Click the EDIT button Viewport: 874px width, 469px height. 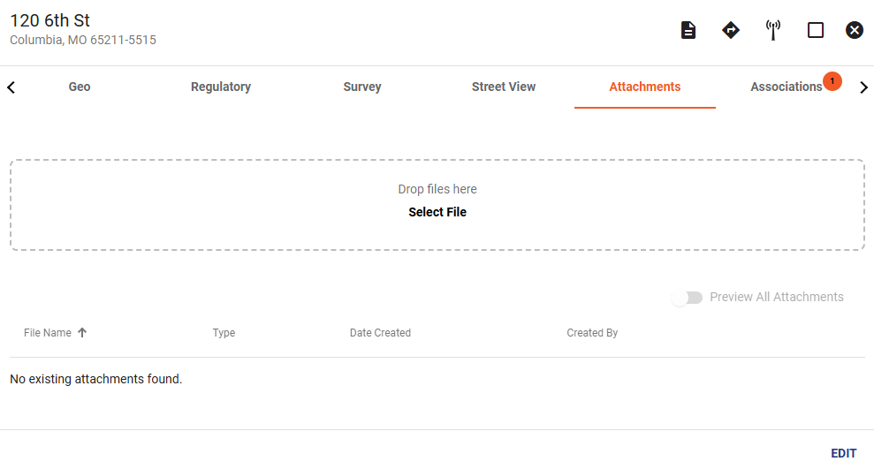pos(843,453)
